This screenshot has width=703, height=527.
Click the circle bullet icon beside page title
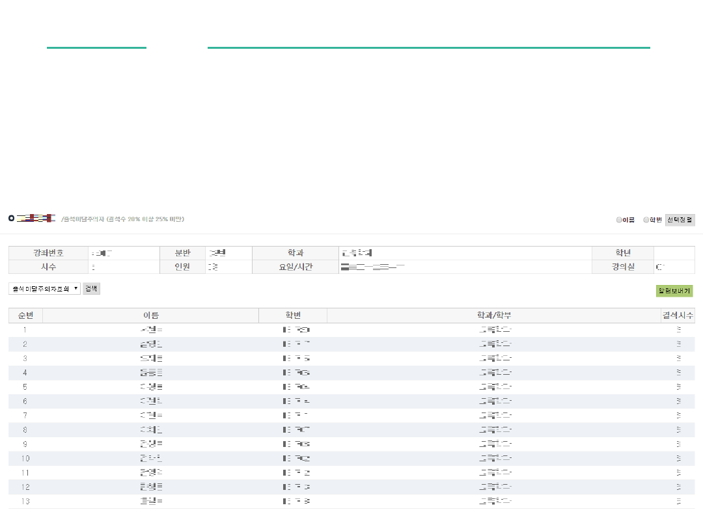coord(11,219)
